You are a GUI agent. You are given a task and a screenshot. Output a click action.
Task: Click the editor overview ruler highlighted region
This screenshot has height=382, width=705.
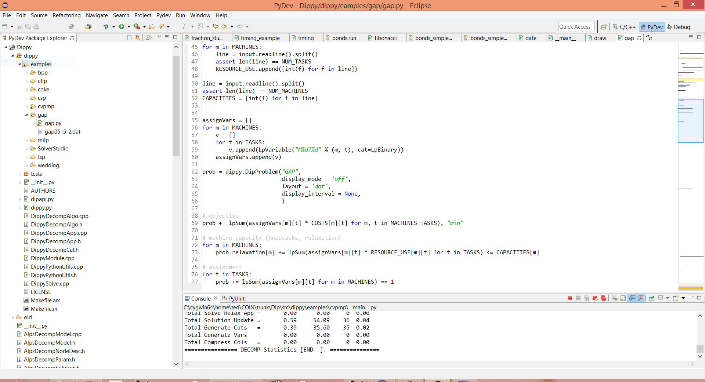(690, 121)
